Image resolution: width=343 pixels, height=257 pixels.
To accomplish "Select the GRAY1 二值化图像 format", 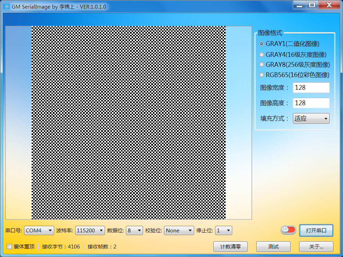I will coord(261,44).
